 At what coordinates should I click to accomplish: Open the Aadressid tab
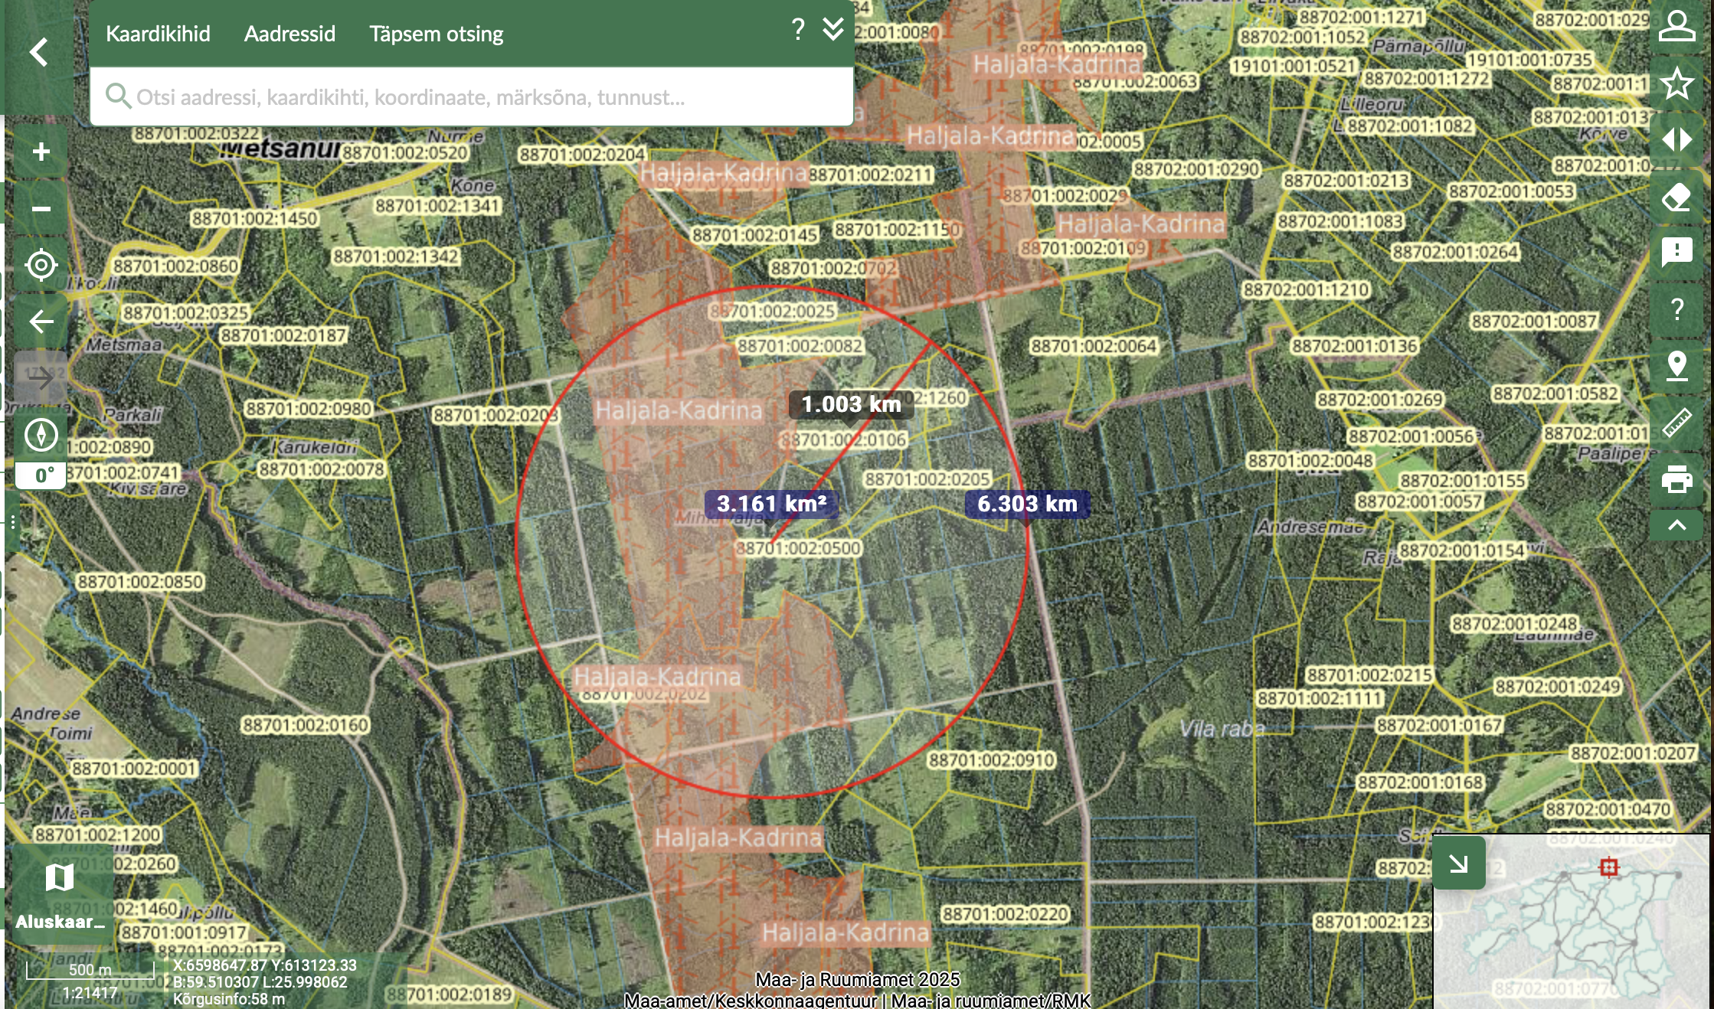[289, 34]
